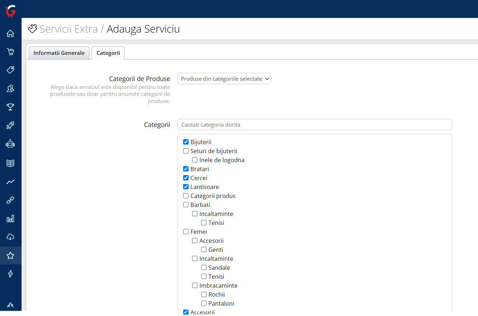Viewport: 478px width, 316px height.
Task: Select the analytics line-chart icon in sidebar
Action: pos(10,181)
